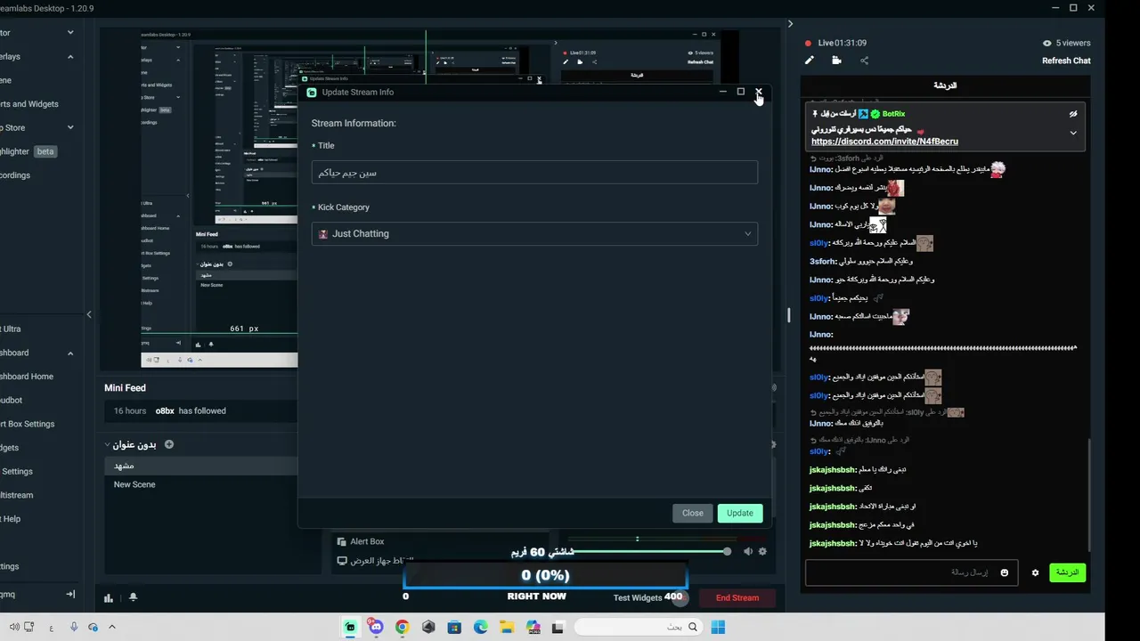Open performance stats bar-chart icon

coord(109,597)
